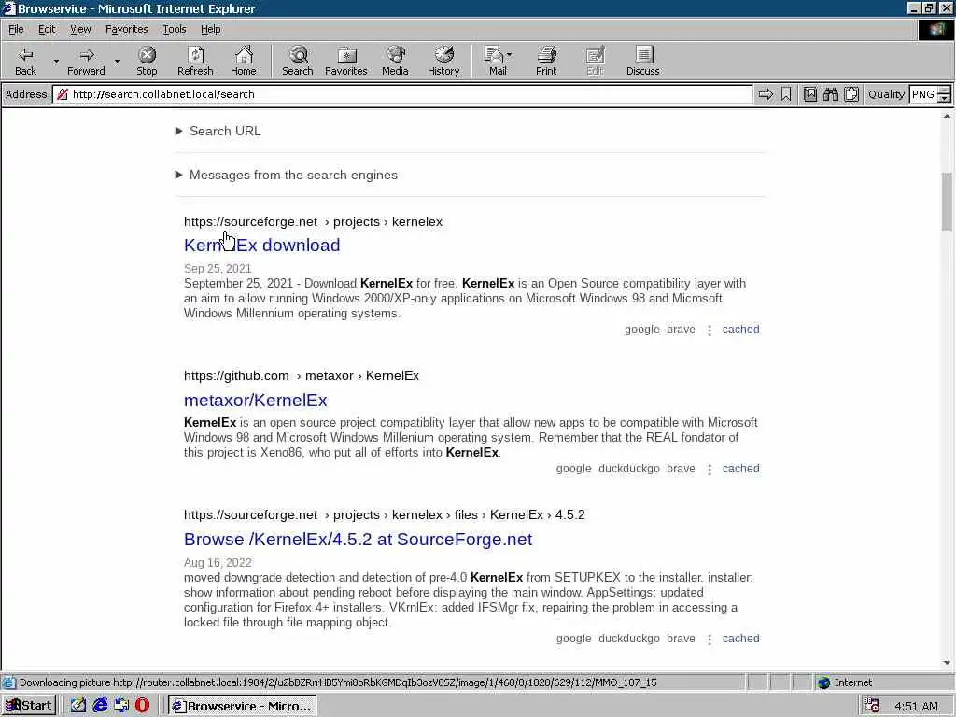Open the Edit menu
The width and height of the screenshot is (956, 717).
coord(47,29)
